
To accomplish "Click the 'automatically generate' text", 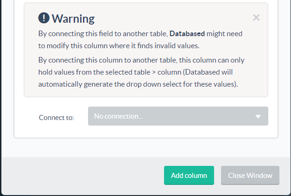I will coord(76,84).
